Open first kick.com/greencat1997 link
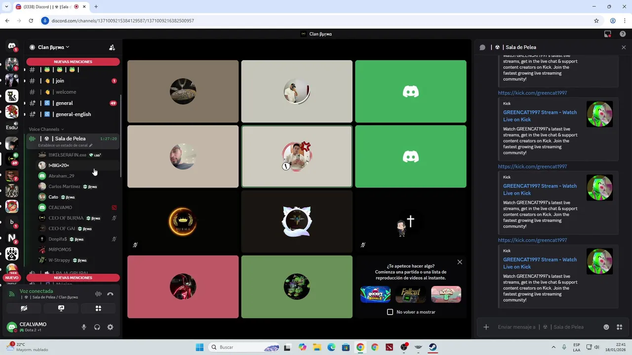The image size is (632, 355). (x=532, y=93)
